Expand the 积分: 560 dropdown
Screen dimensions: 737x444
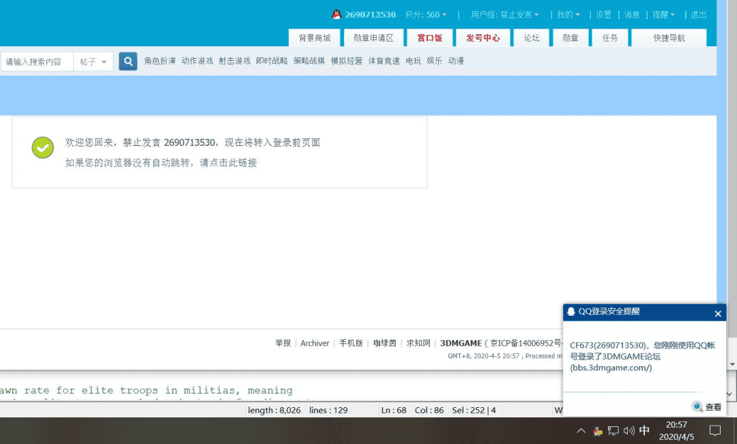[427, 13]
